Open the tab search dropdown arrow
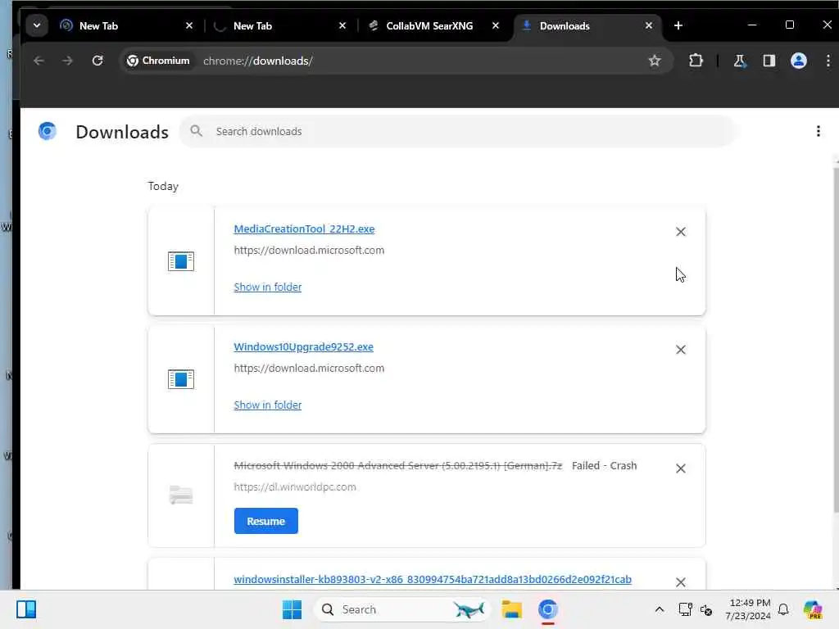This screenshot has height=629, width=839. pyautogui.click(x=36, y=25)
